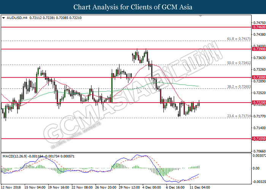Click the 0.72210 closing price in header
The width and height of the screenshot is (266, 190).
coord(76,18)
